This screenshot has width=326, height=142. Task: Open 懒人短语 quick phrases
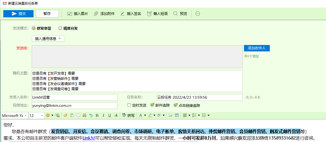(x=157, y=14)
